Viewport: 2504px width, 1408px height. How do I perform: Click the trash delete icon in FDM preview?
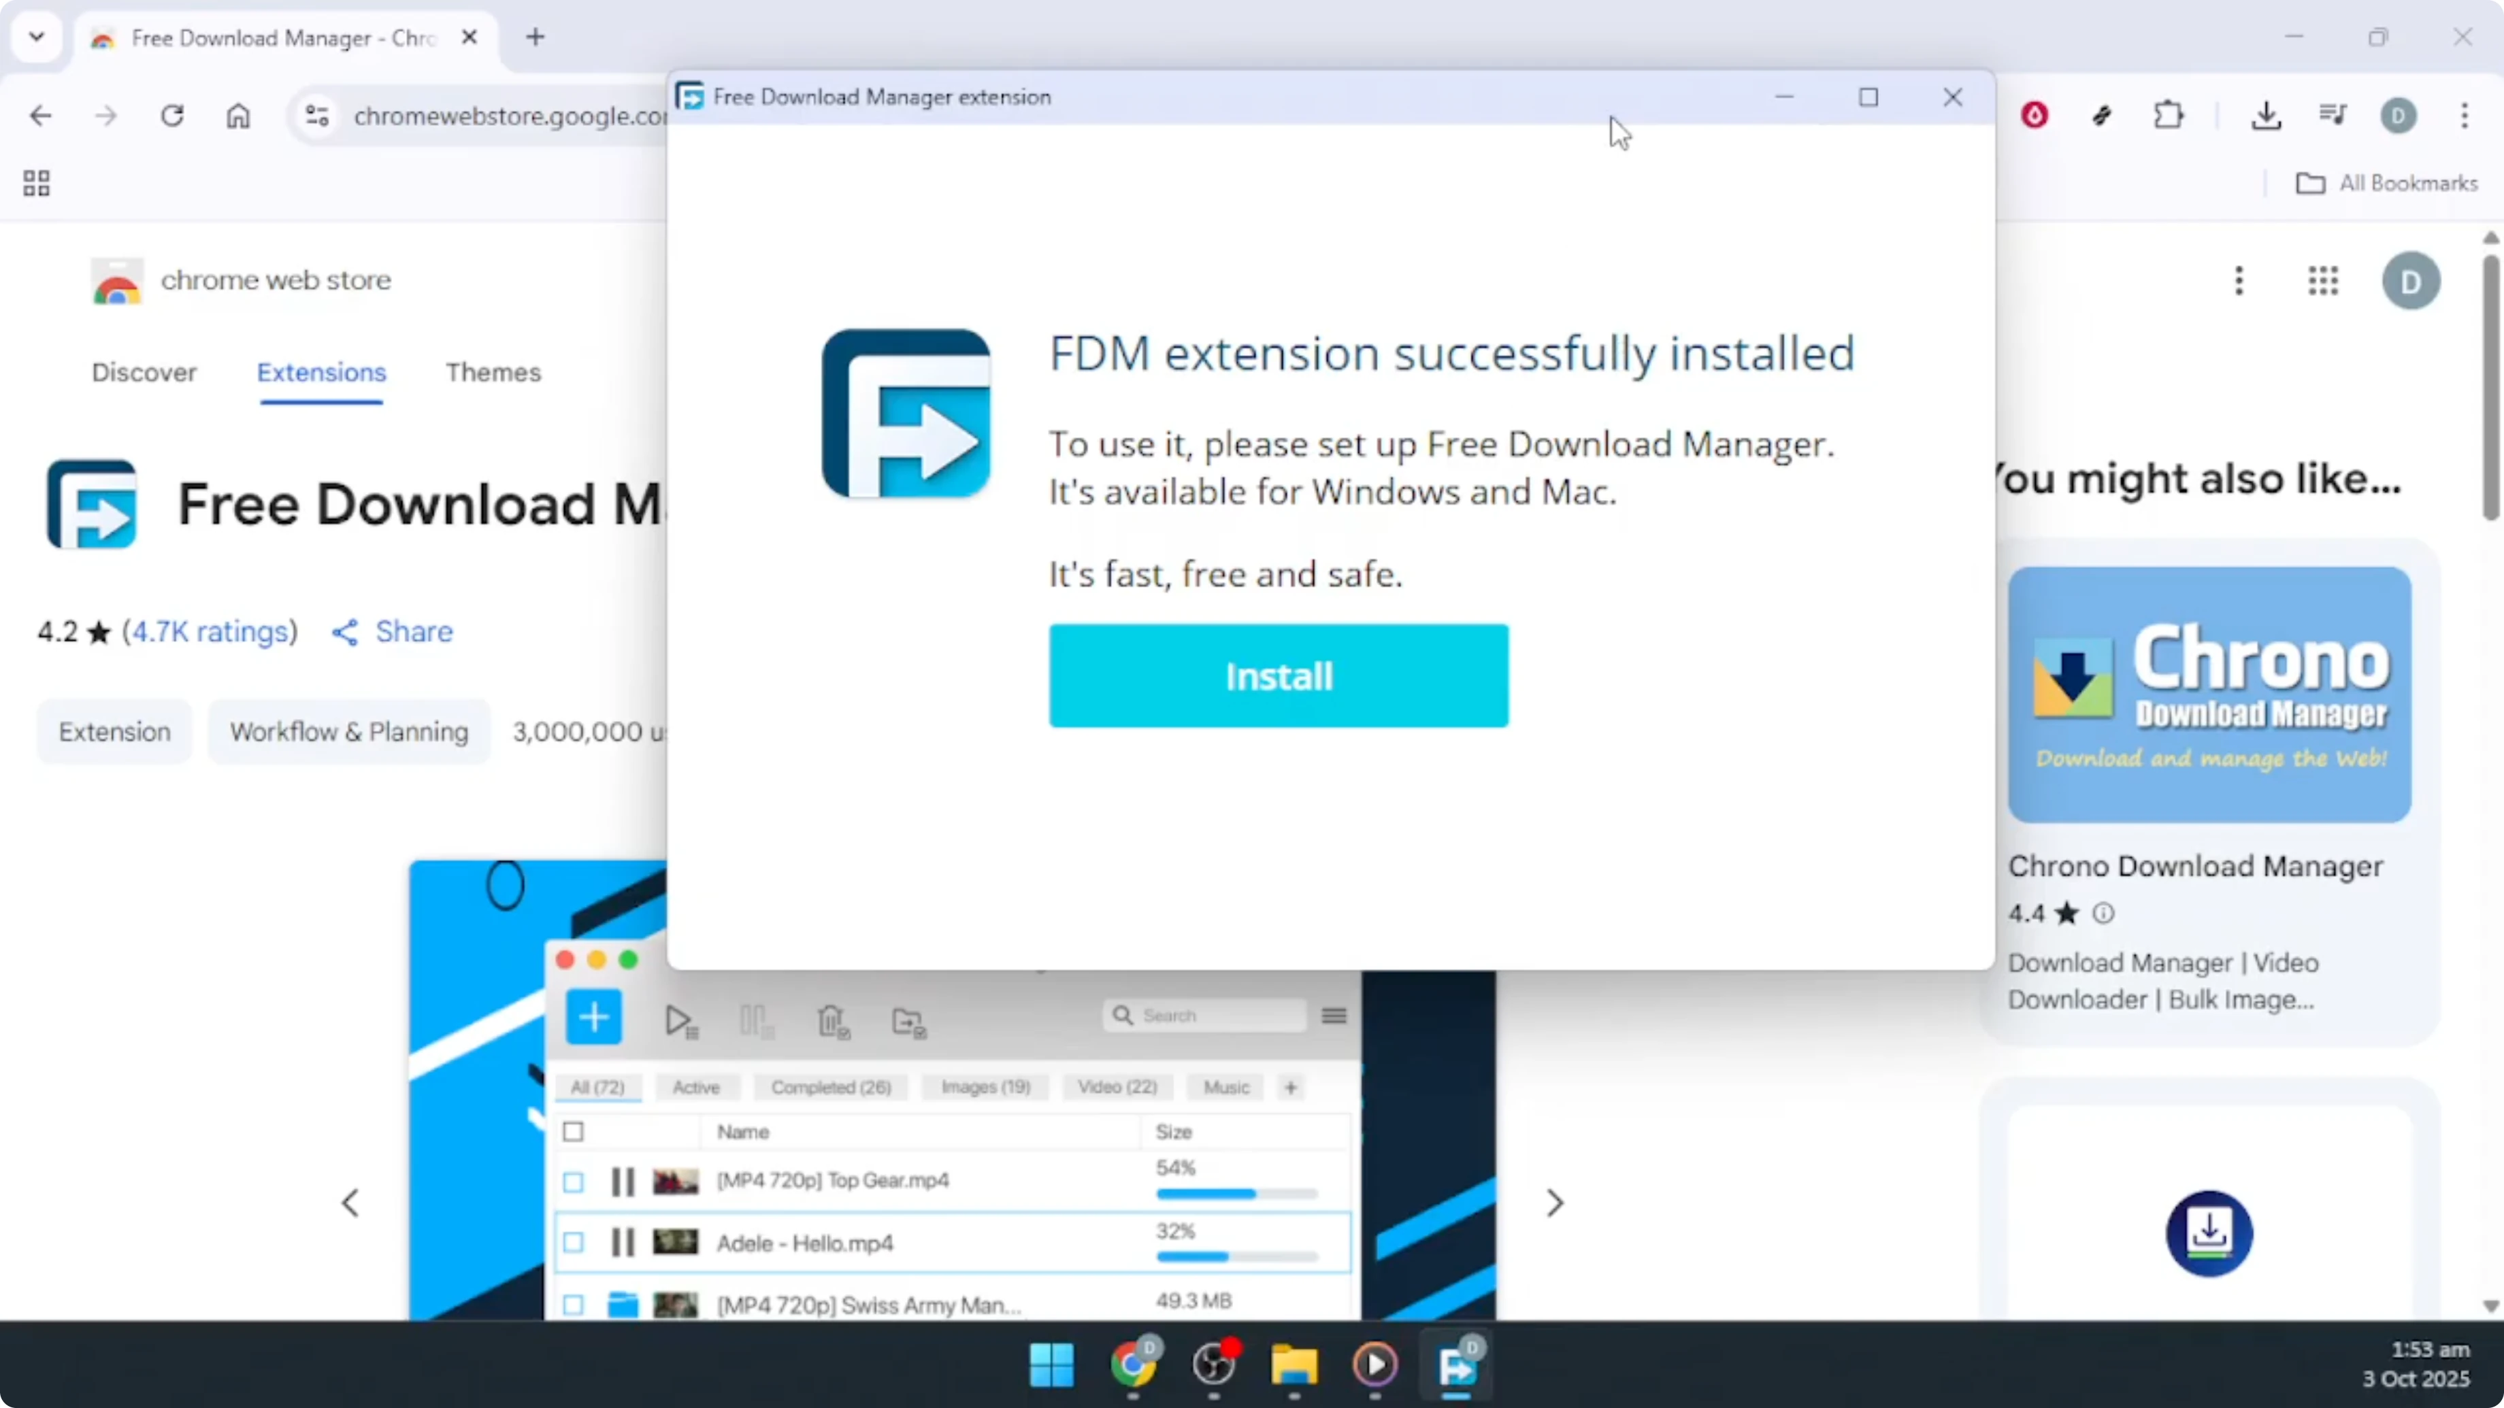coord(833,1021)
